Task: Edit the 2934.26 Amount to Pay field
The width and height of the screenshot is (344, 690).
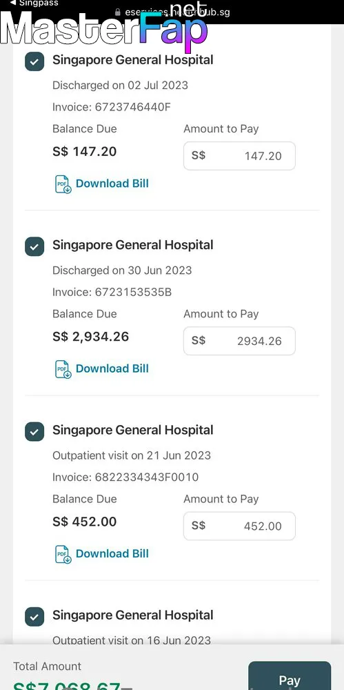Action: pyautogui.click(x=239, y=341)
